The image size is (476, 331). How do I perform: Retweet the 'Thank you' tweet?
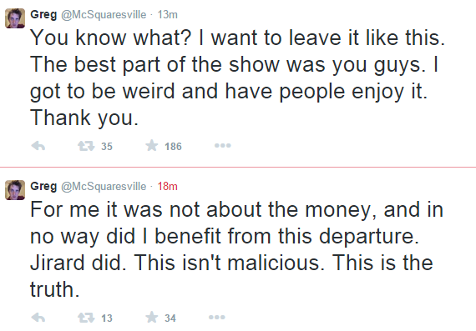(86, 146)
